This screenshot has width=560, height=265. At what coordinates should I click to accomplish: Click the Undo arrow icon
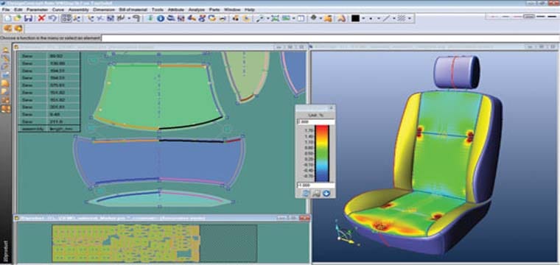[52, 18]
